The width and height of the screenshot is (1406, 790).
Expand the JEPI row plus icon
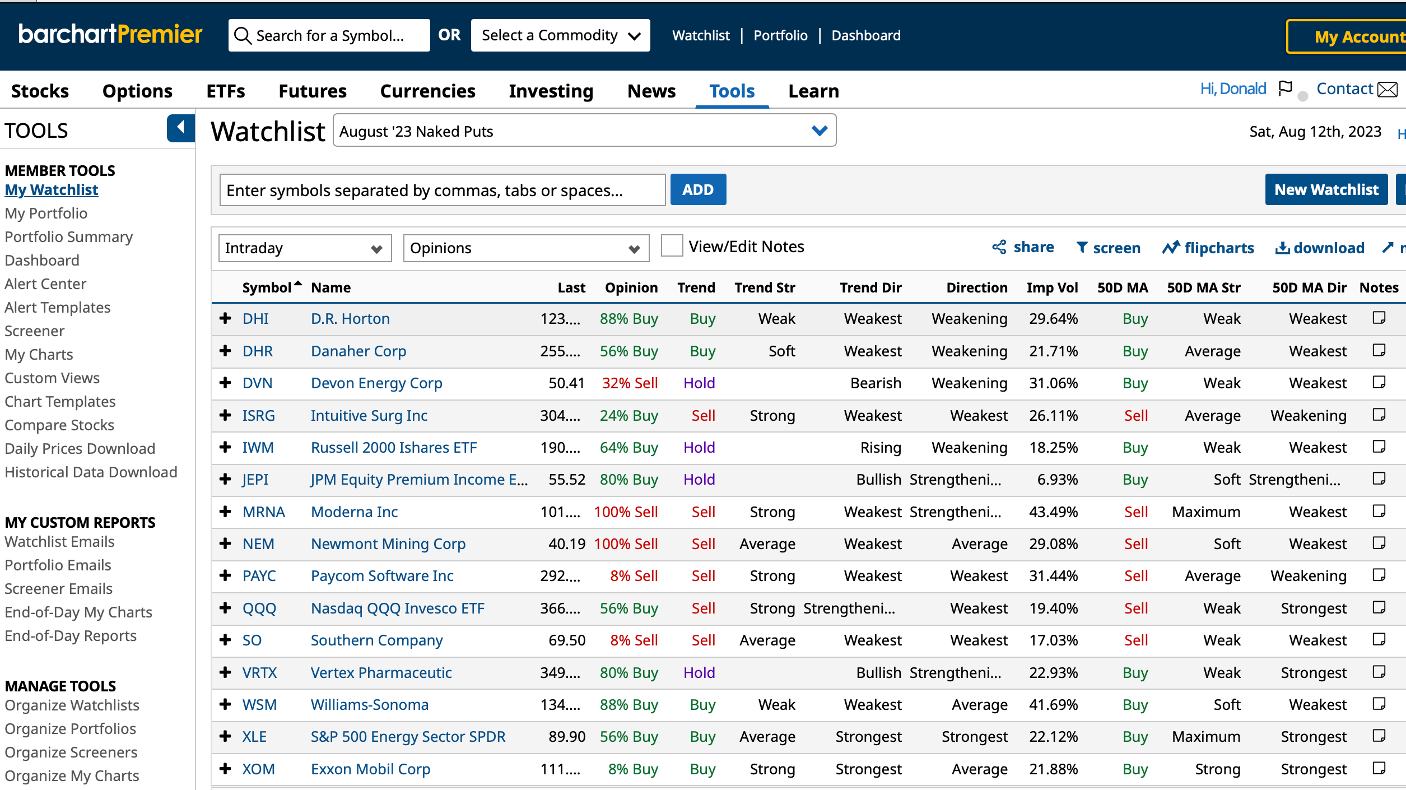(225, 479)
